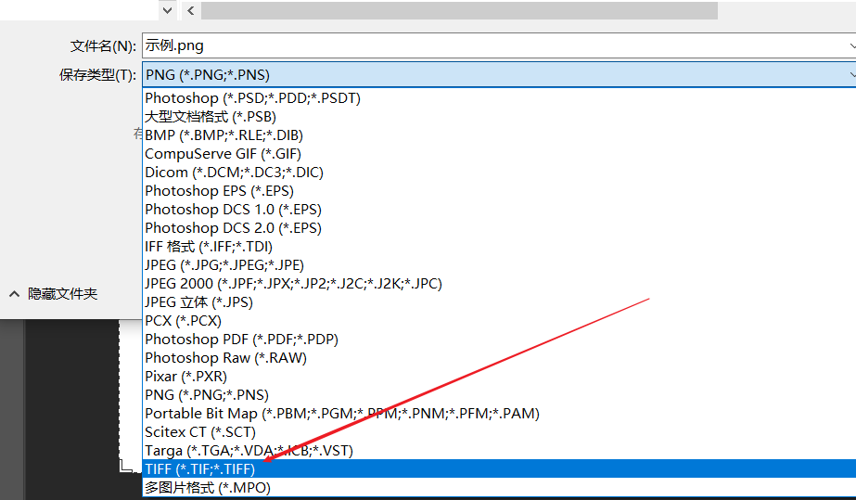Image resolution: width=856 pixels, height=500 pixels.
Task: Pick Photoshop DCS 2.0 (*.EPS)
Action: click(x=499, y=228)
